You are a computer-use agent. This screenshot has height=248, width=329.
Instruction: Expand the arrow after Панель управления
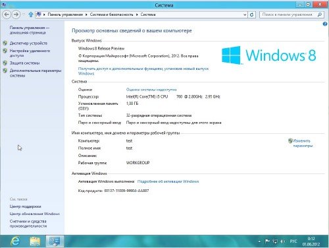[86, 15]
